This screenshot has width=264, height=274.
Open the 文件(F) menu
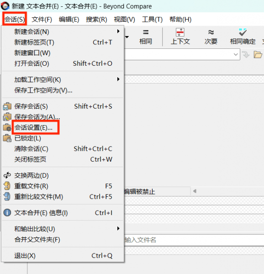coord(42,19)
